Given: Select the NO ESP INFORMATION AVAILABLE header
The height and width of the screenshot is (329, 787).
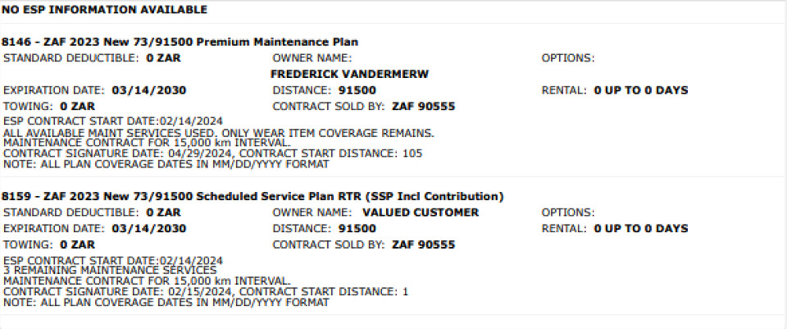Looking at the screenshot, I should (104, 10).
